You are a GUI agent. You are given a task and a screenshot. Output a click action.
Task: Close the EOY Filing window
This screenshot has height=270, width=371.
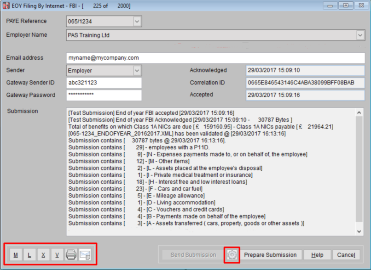click(x=361, y=6)
